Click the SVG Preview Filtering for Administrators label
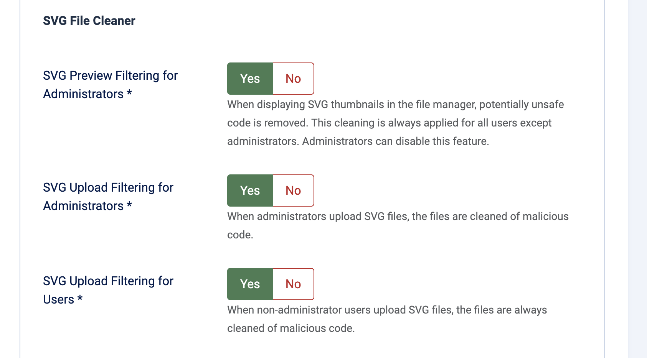The height and width of the screenshot is (358, 647). click(110, 84)
